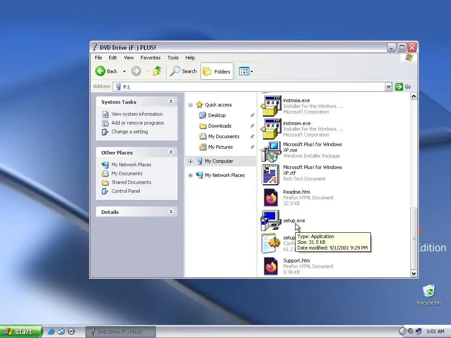Open My Network Places in Other Places

(131, 165)
